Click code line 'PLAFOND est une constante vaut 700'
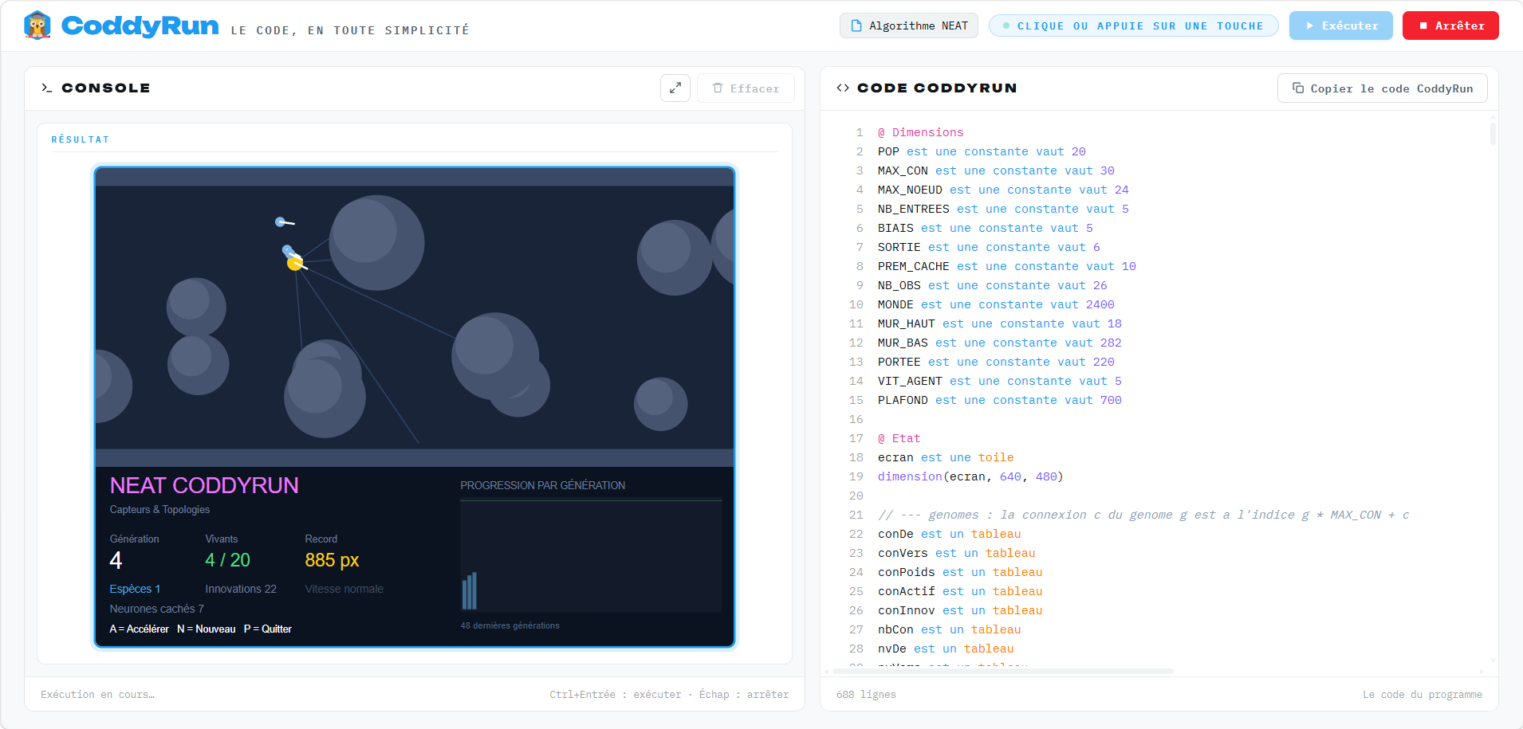Image resolution: width=1523 pixels, height=729 pixels. coord(1000,400)
